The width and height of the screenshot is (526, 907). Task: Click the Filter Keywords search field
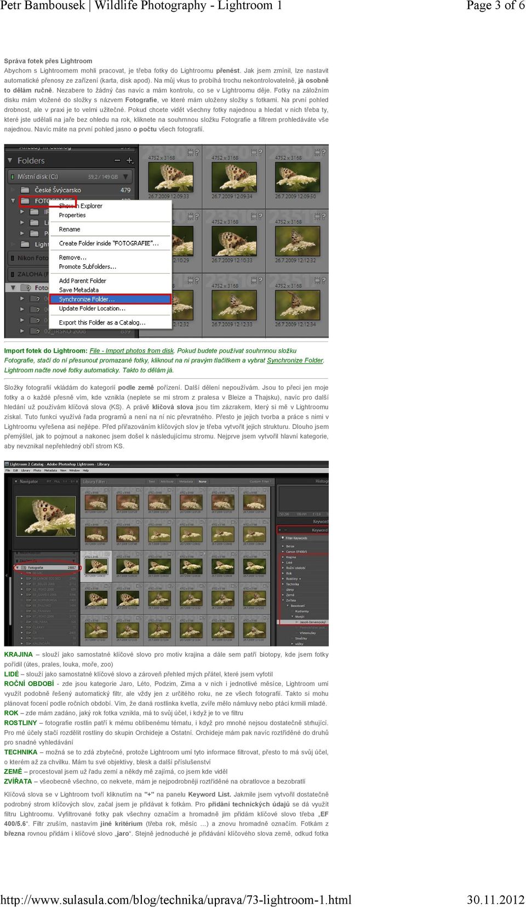[x=304, y=538]
